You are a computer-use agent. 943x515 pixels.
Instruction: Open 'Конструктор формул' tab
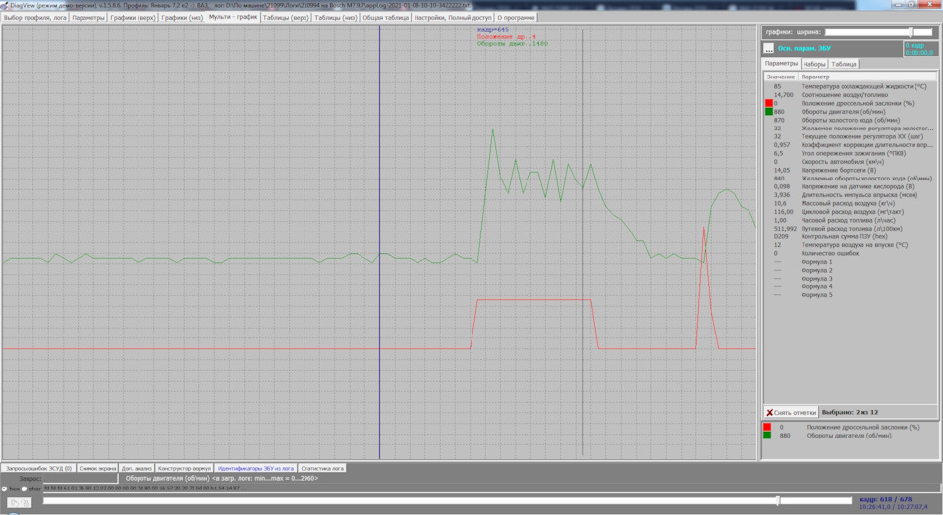tap(184, 468)
